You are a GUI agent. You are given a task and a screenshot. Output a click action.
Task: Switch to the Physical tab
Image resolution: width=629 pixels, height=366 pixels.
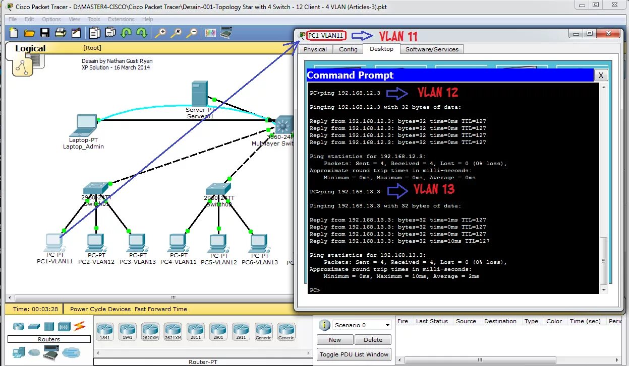click(315, 49)
